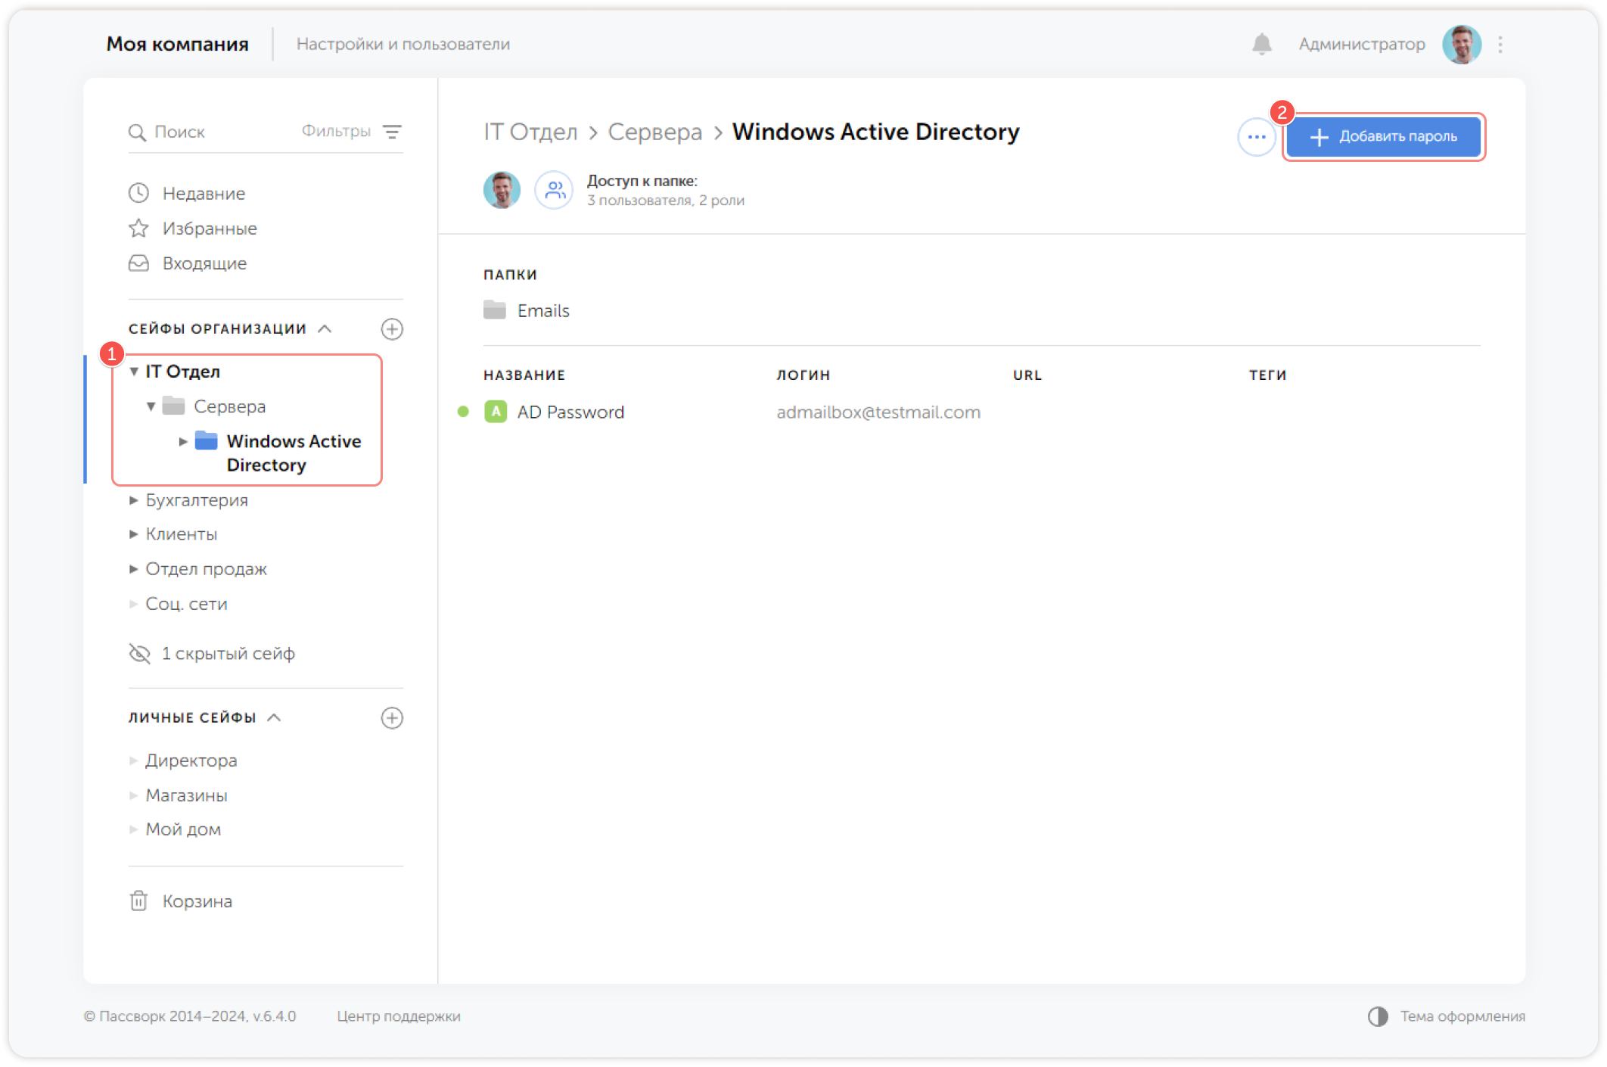Expand the Бухгалтерия vault tree
Viewport: 1607px width, 1067px height.
(x=133, y=500)
